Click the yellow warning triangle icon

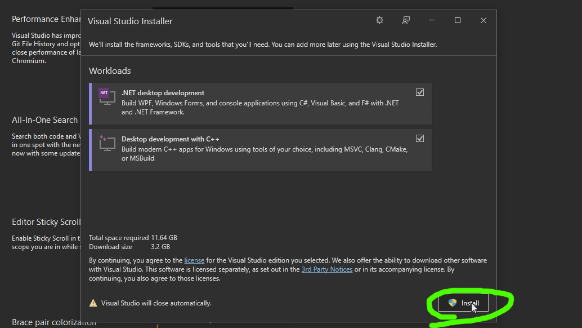(93, 303)
